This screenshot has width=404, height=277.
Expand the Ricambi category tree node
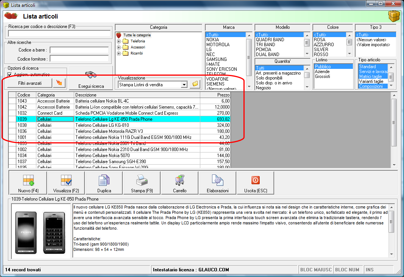(119, 53)
